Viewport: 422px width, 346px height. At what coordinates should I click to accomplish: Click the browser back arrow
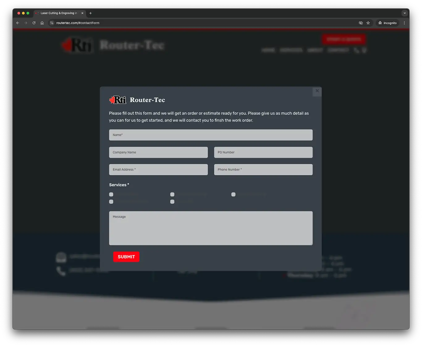tap(18, 23)
